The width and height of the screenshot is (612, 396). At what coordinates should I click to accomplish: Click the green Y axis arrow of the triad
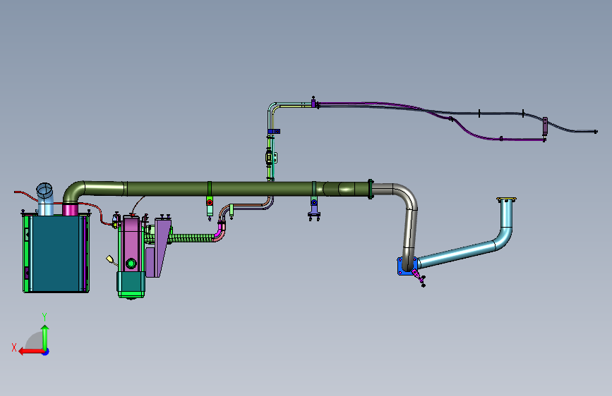click(45, 338)
